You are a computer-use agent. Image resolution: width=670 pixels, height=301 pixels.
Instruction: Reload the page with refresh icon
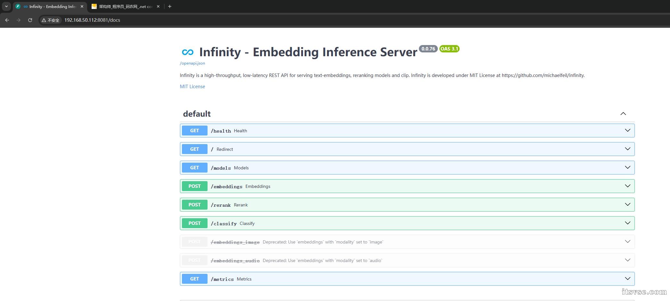tap(30, 20)
